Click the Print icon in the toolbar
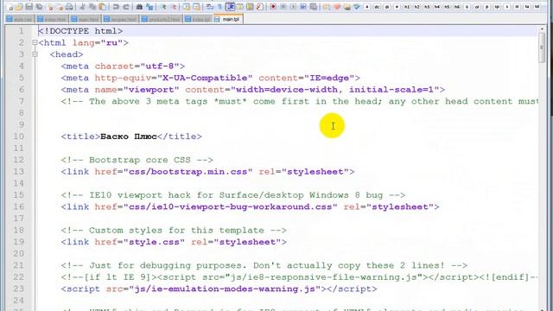Viewport: 553px width, 311px height. tap(69, 7)
